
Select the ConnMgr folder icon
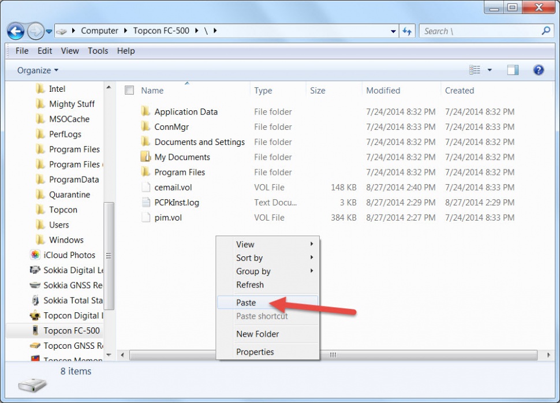[145, 126]
